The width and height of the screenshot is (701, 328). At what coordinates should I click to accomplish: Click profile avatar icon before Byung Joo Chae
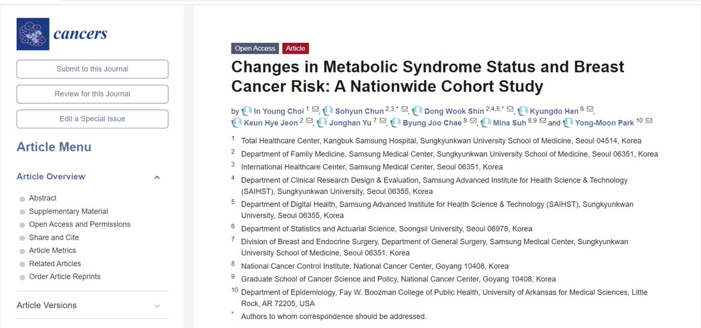tap(395, 122)
